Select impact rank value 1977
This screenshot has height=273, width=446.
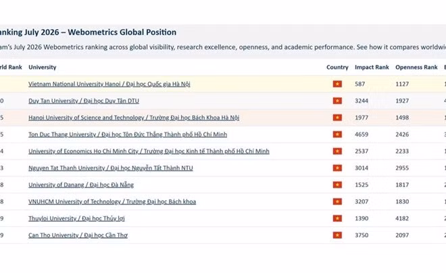click(x=362, y=118)
